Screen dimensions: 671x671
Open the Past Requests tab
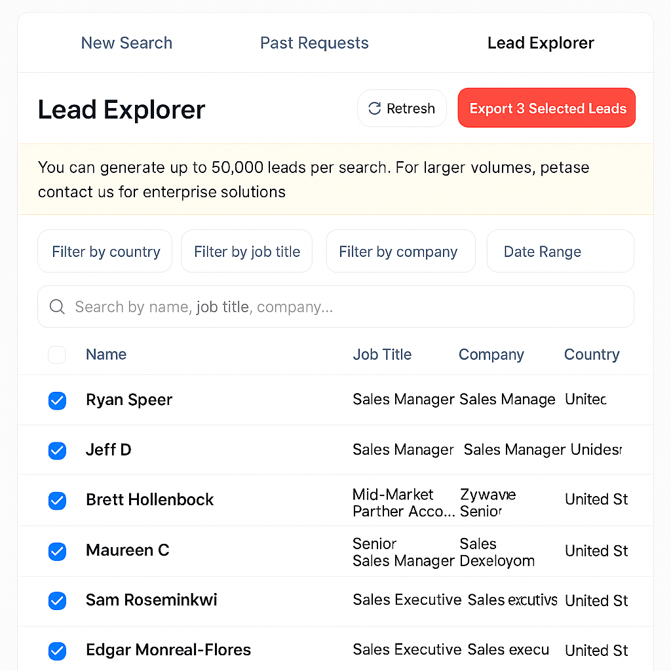(x=314, y=43)
